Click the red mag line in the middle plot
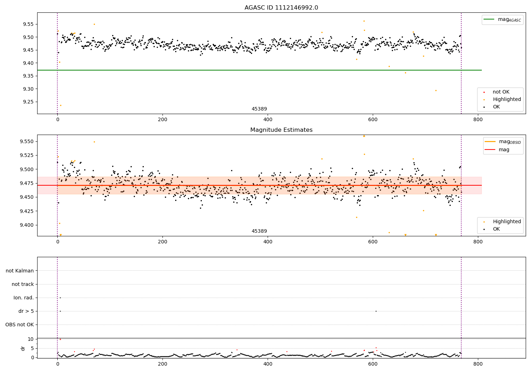 259,185
